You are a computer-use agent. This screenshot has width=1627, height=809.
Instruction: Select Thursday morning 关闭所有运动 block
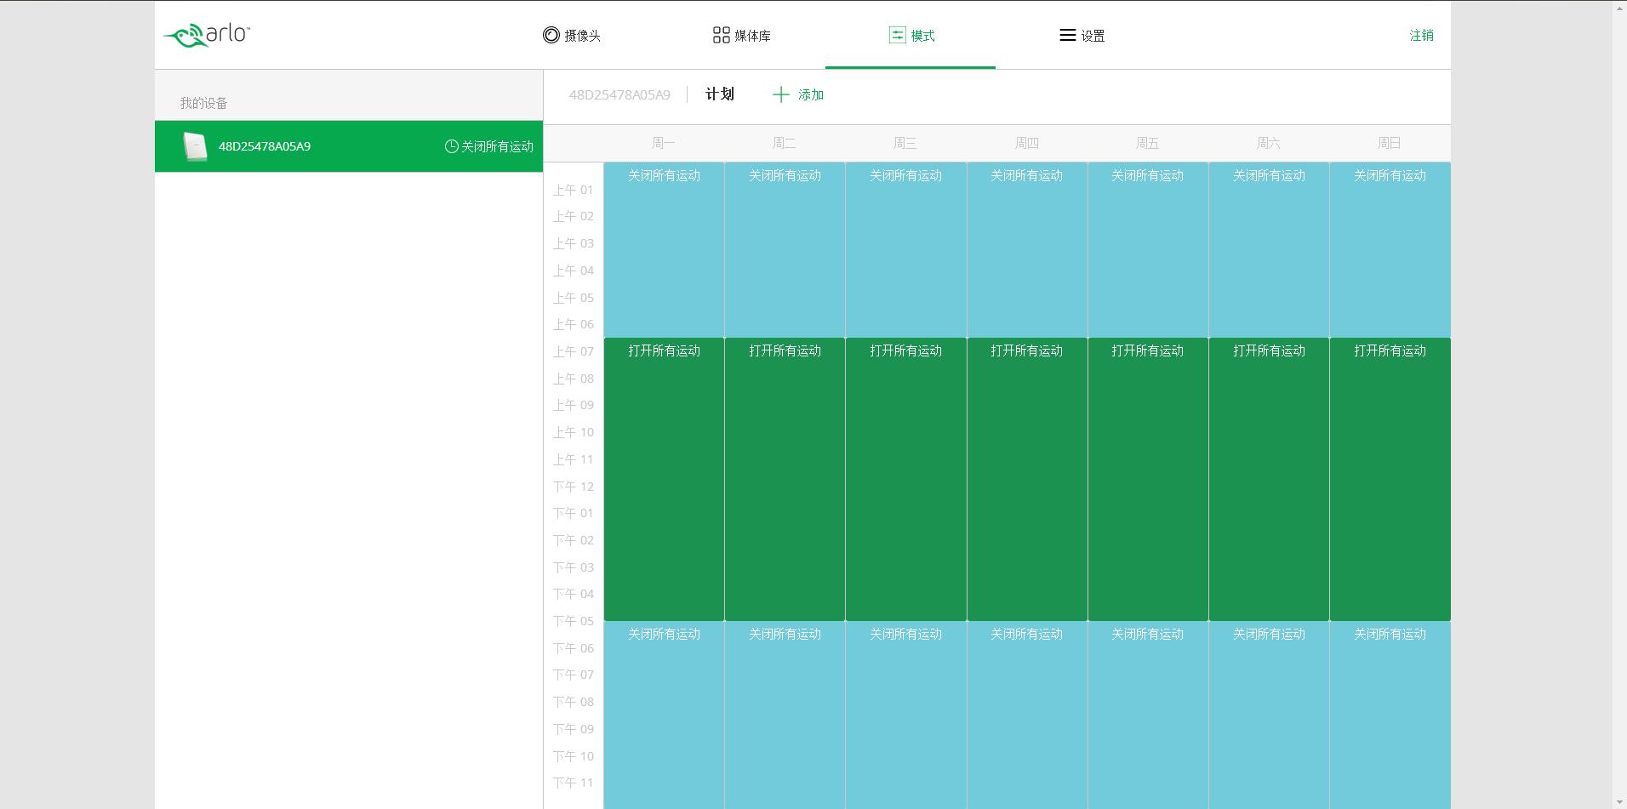coord(1027,250)
